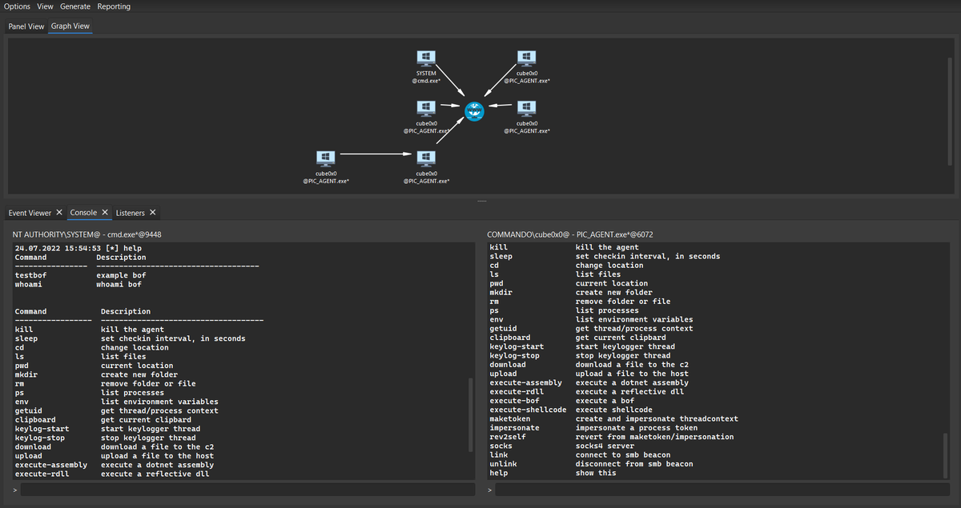Close the Console tab
Viewport: 961px width, 508px height.
[105, 213]
